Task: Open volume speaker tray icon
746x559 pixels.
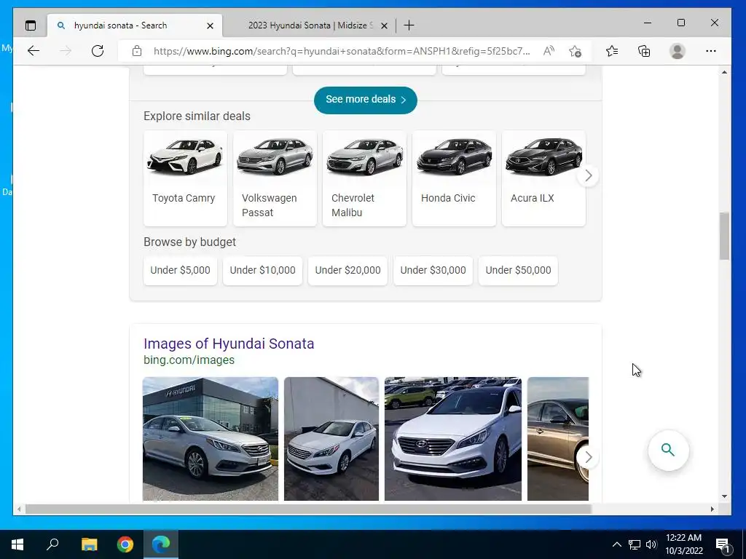Action: [x=651, y=544]
